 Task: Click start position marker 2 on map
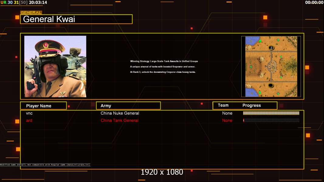click(271, 48)
